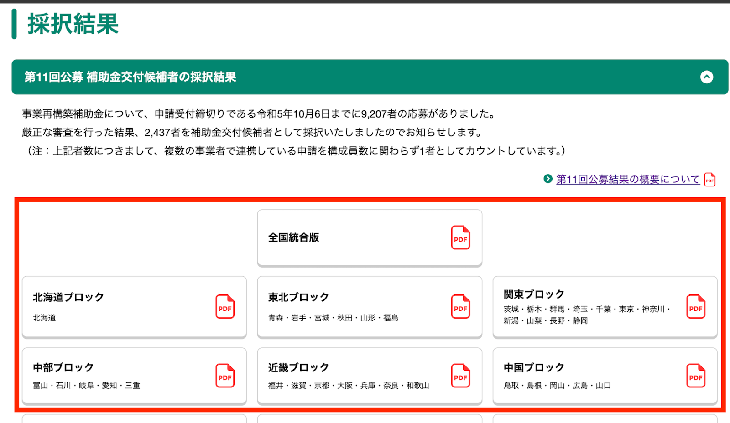
Task: Collapse the 第11回公募 採択結果 section chevron
Action: [706, 77]
